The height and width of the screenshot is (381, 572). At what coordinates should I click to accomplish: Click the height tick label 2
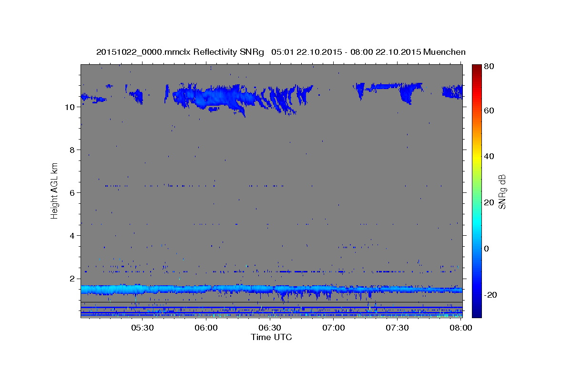coord(71,279)
